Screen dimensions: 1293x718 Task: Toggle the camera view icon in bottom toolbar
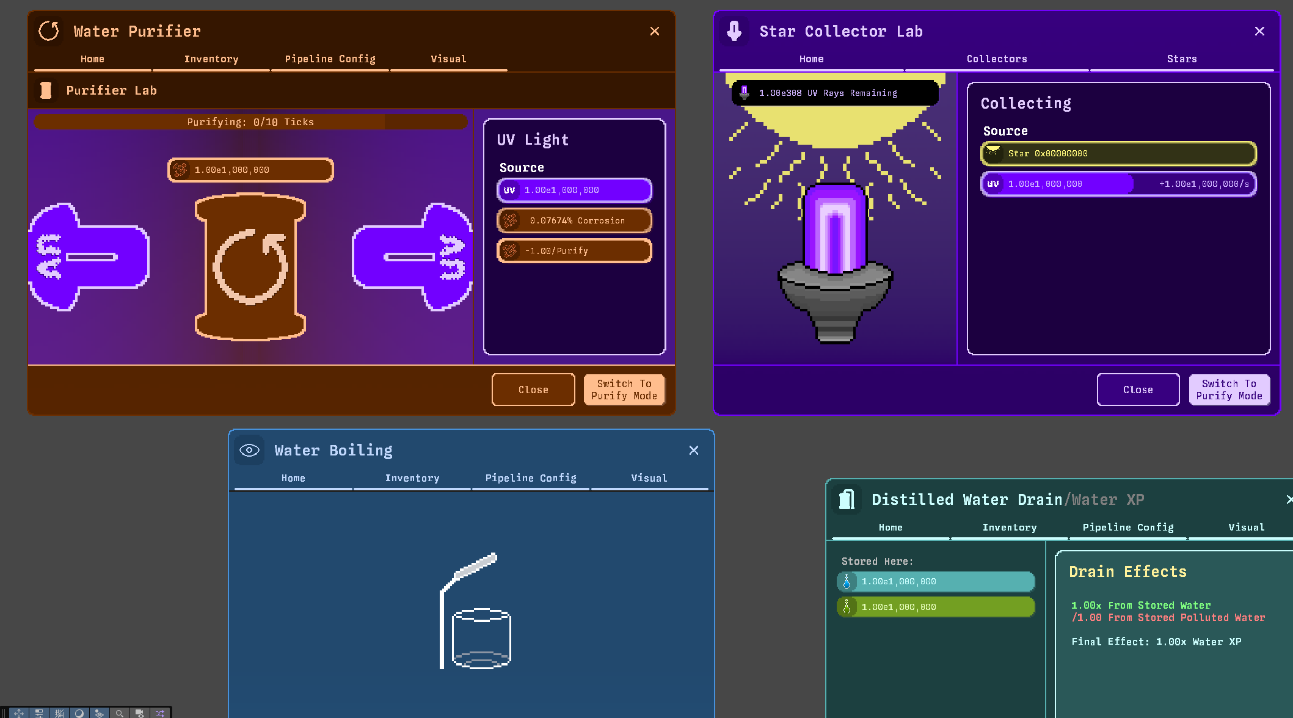click(139, 713)
